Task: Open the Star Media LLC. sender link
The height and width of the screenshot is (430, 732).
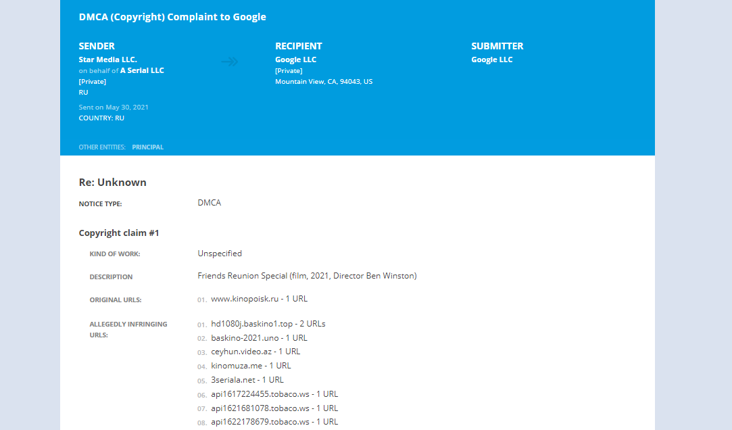Action: [107, 59]
